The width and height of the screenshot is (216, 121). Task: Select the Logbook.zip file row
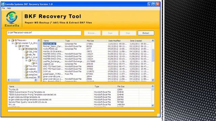97,64
